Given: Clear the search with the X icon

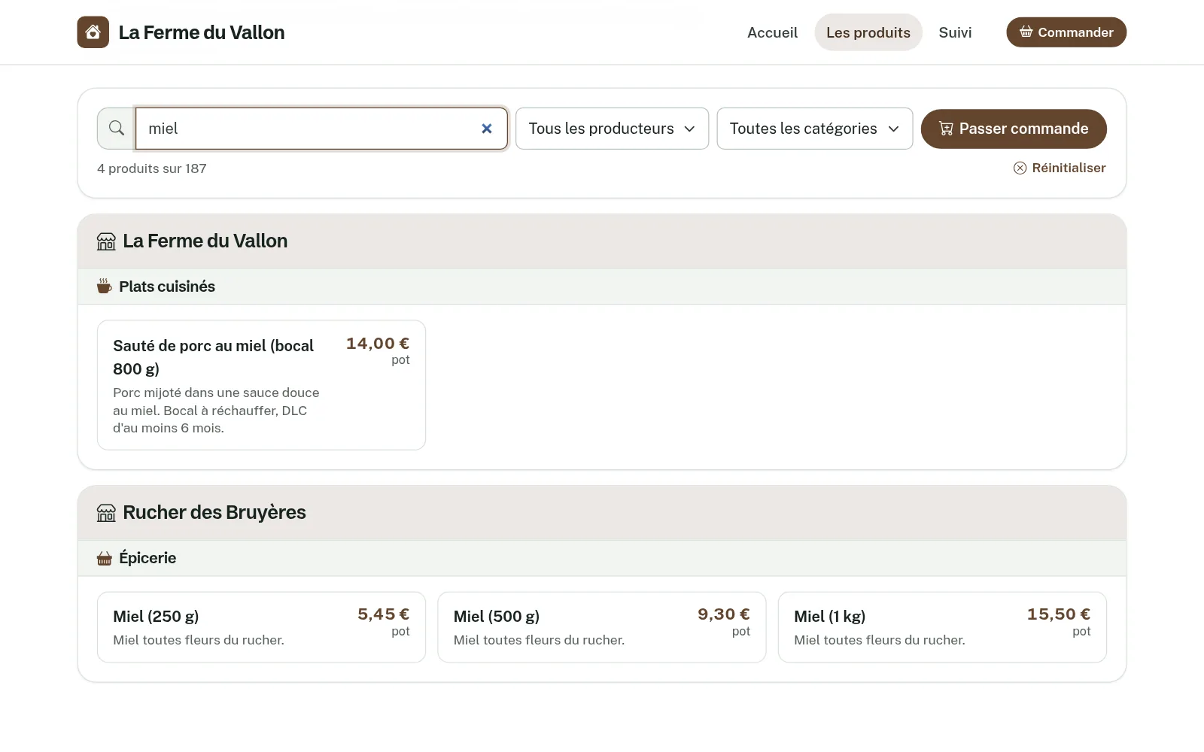Looking at the screenshot, I should point(487,129).
